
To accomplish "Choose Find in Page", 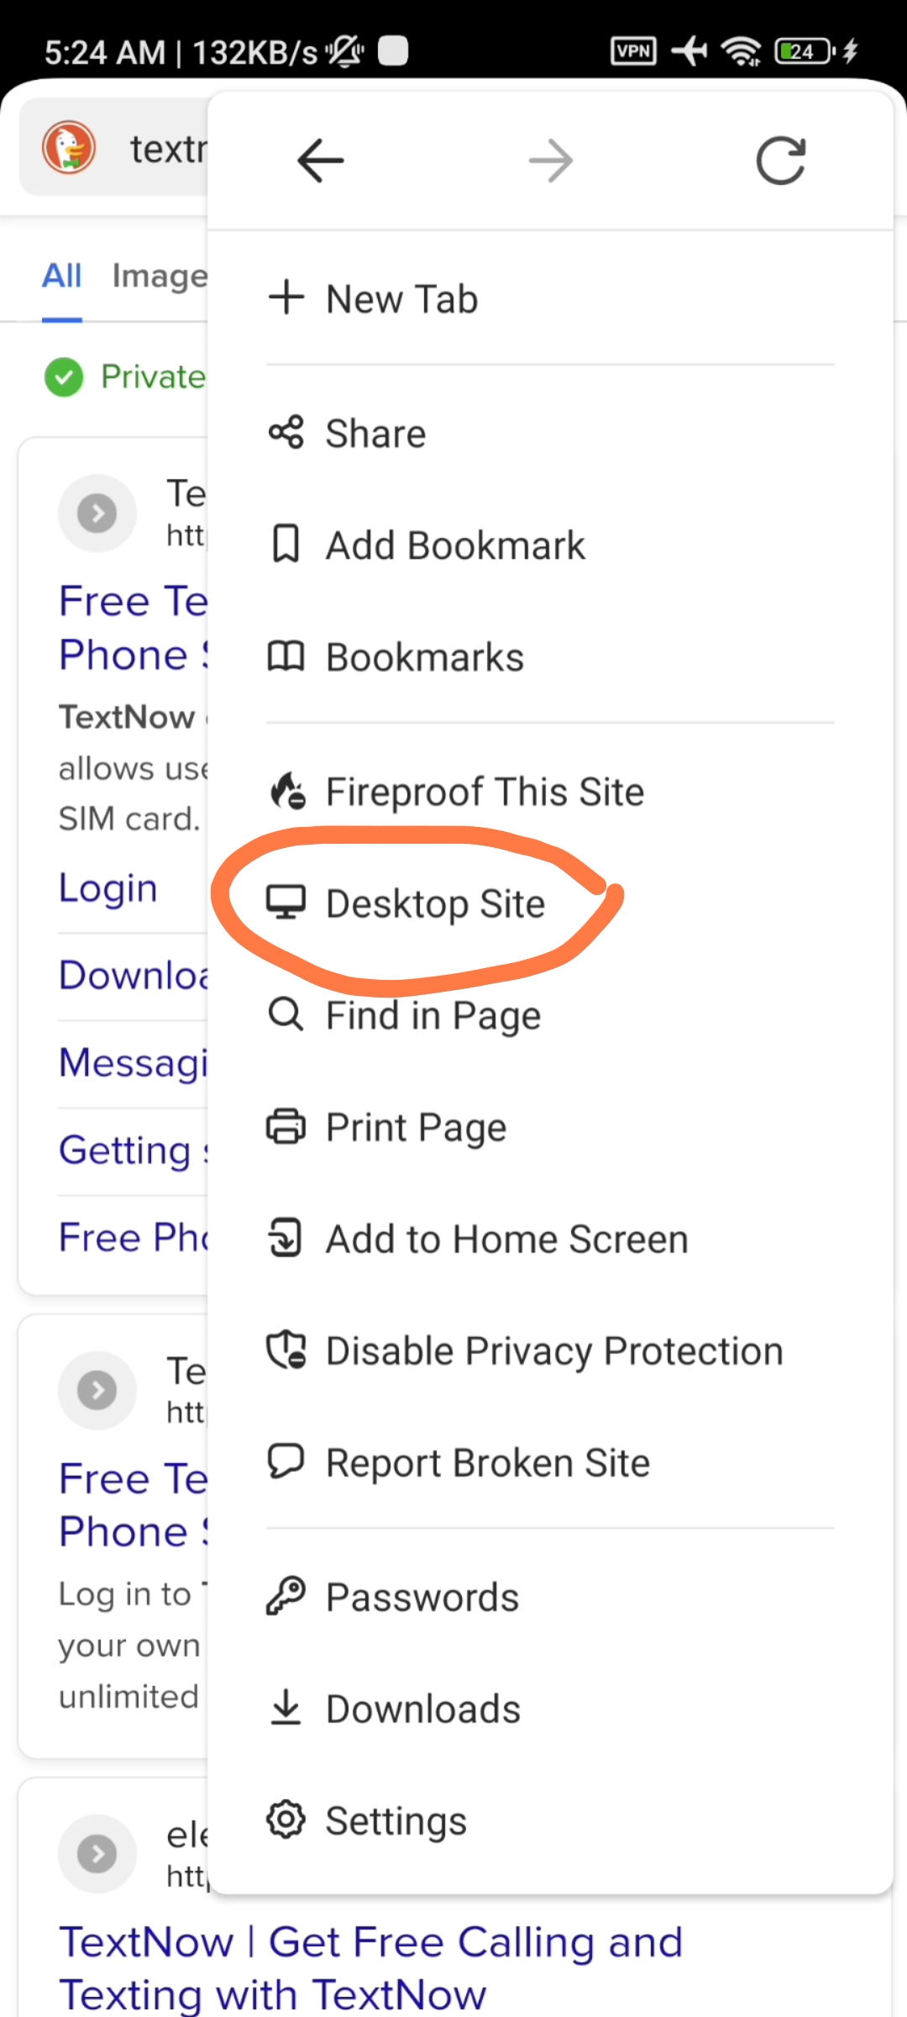I will coord(433,1015).
